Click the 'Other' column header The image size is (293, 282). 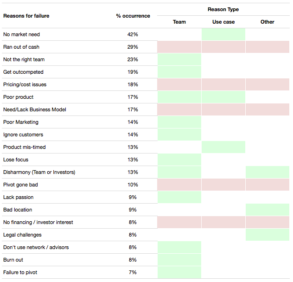(268, 22)
